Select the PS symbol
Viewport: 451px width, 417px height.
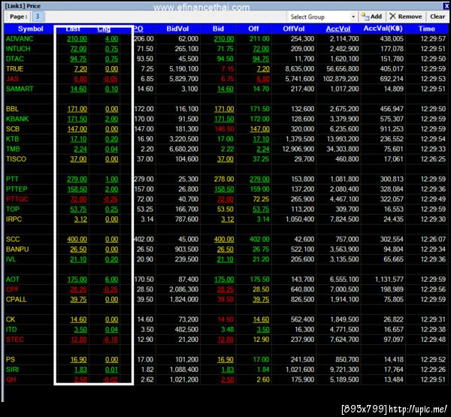[x=11, y=359]
